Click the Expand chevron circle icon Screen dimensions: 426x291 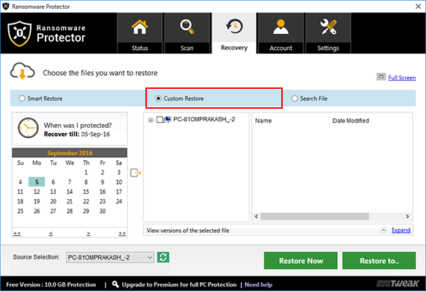click(383, 230)
